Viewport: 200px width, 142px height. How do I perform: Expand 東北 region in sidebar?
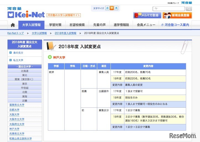[x=25, y=75]
